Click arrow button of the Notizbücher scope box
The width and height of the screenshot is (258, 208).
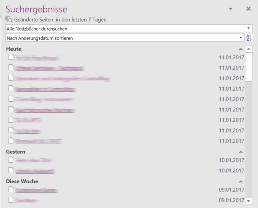coord(248,28)
